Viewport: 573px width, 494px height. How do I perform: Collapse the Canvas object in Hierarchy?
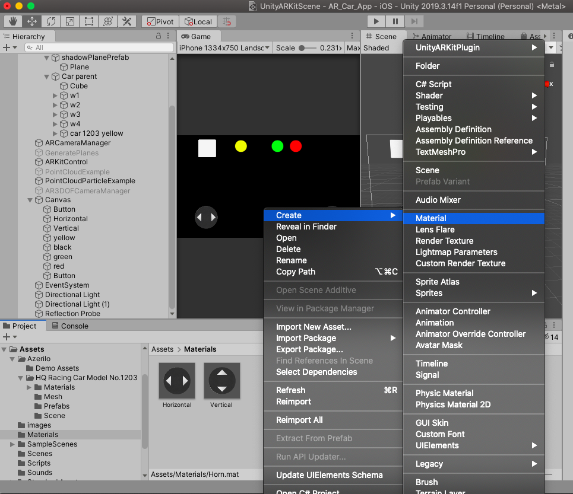(x=30, y=200)
